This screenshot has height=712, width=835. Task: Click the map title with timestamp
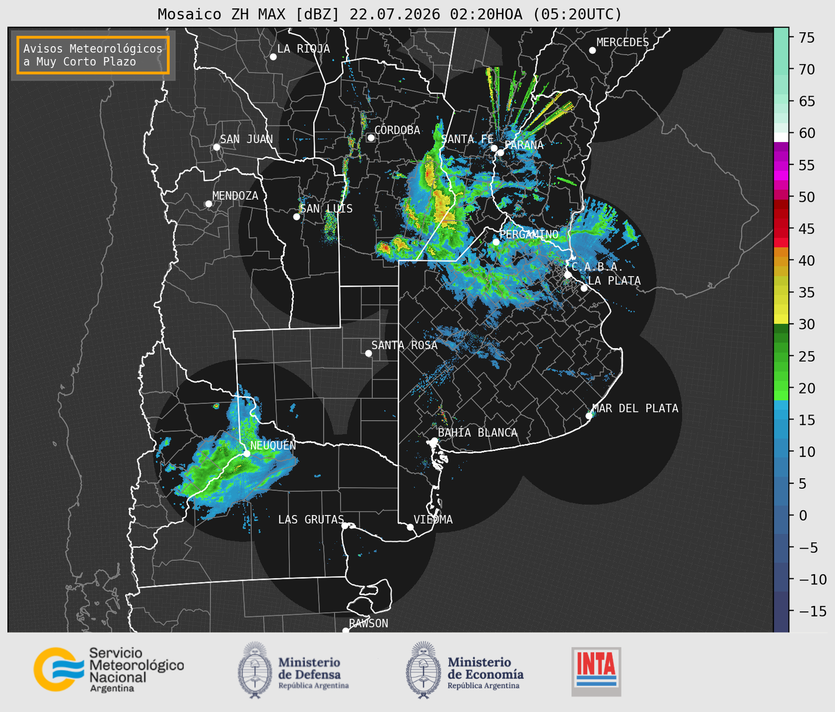(390, 14)
